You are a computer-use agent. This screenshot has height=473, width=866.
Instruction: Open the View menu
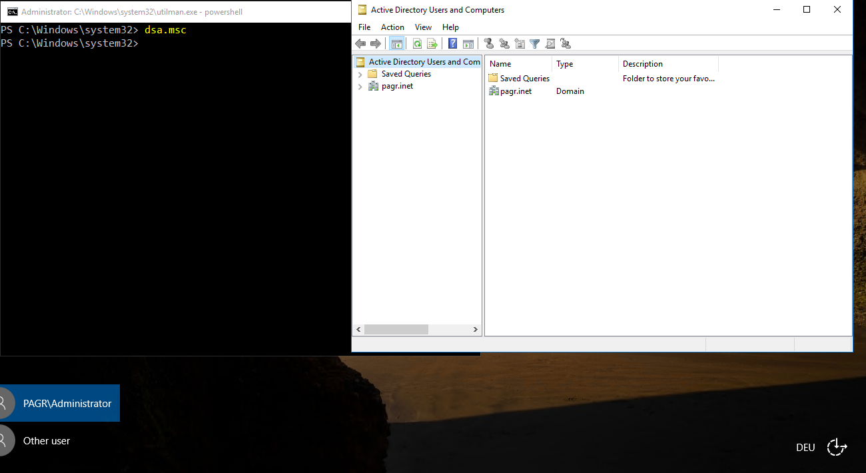click(423, 27)
